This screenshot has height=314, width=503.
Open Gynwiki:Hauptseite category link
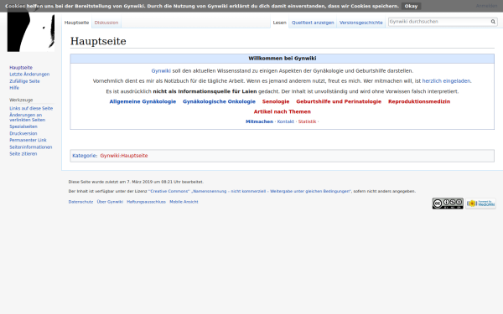(124, 156)
